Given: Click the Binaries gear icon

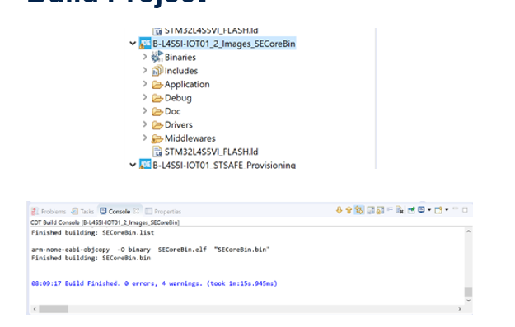Looking at the screenshot, I should point(157,57).
